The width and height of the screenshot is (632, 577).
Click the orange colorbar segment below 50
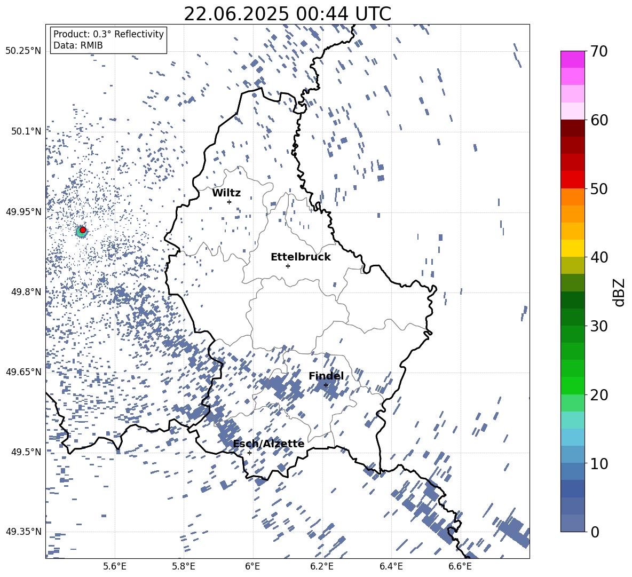572,196
